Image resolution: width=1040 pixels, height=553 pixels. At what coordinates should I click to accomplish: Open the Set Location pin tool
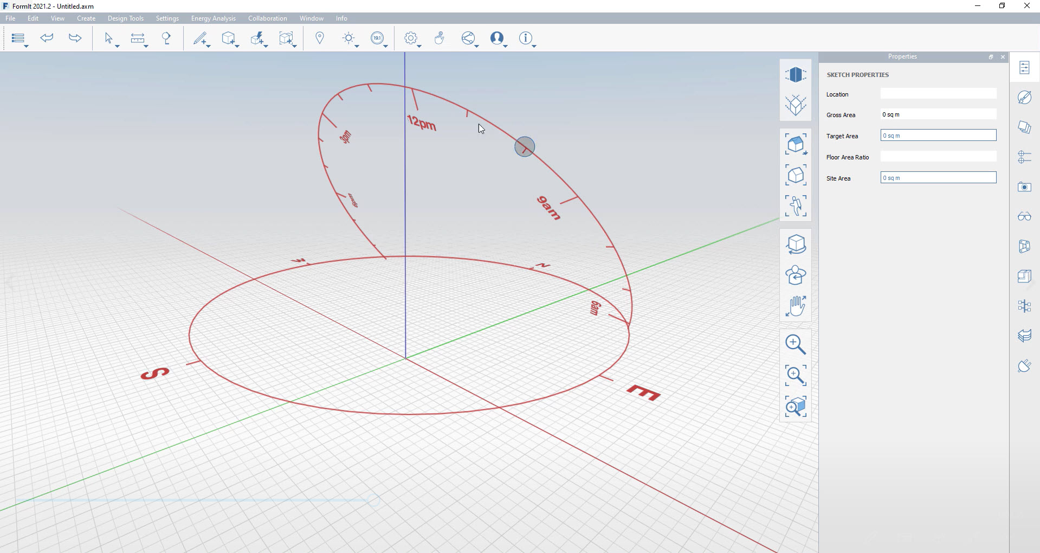pyautogui.click(x=320, y=38)
